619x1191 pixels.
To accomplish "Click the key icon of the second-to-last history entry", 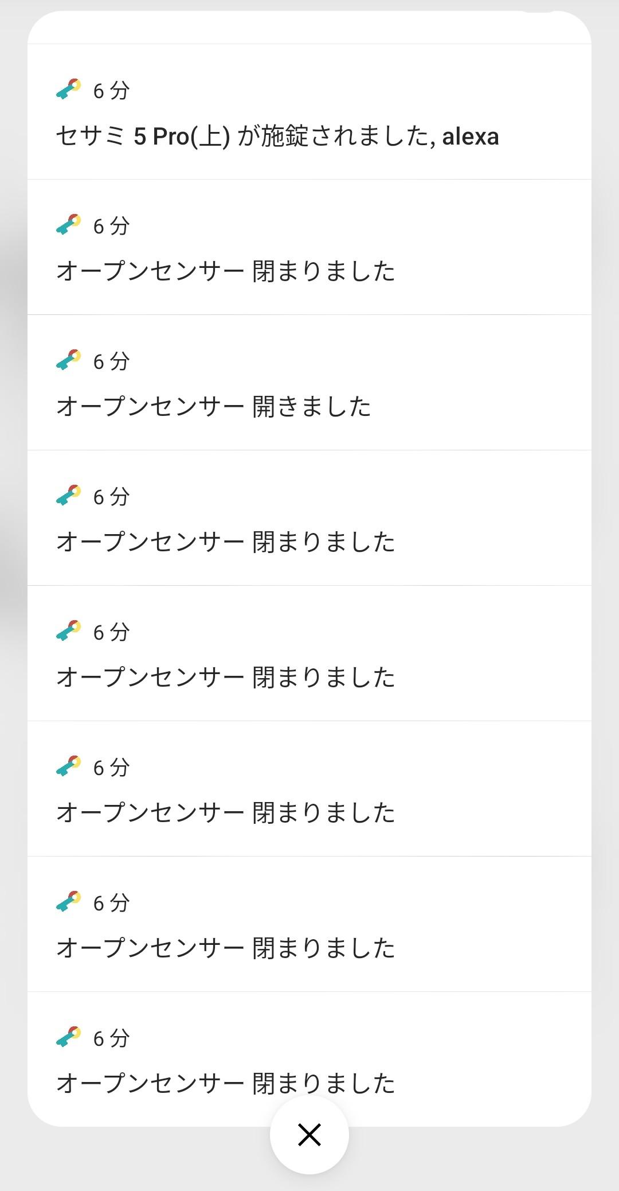I will point(69,902).
